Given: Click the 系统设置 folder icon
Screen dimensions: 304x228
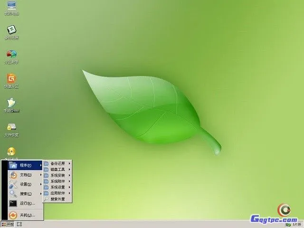Looking at the screenshot, I should 46,187.
